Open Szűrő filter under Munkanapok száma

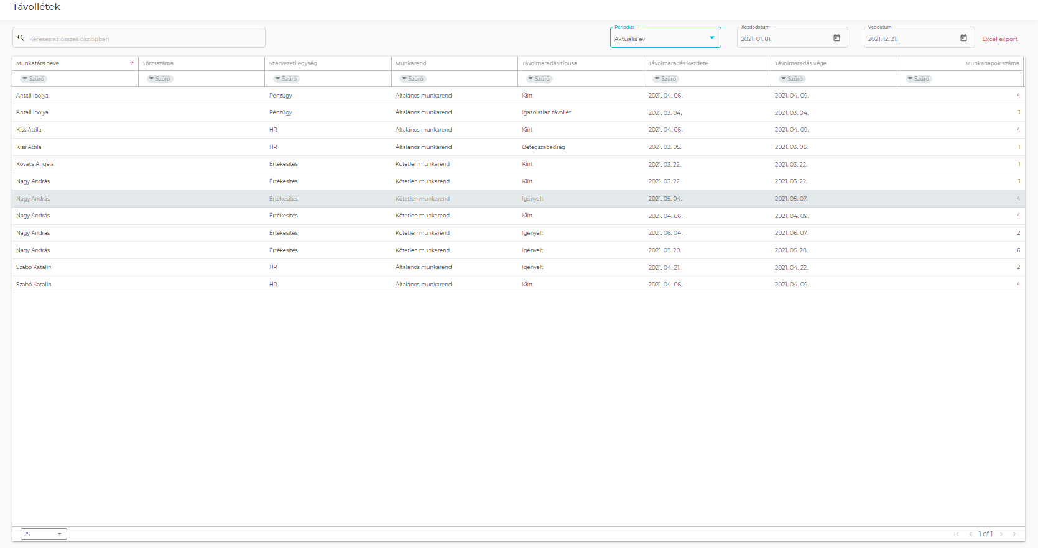point(919,79)
